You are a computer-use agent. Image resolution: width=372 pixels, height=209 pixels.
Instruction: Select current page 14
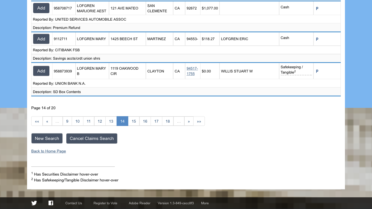pos(122,121)
